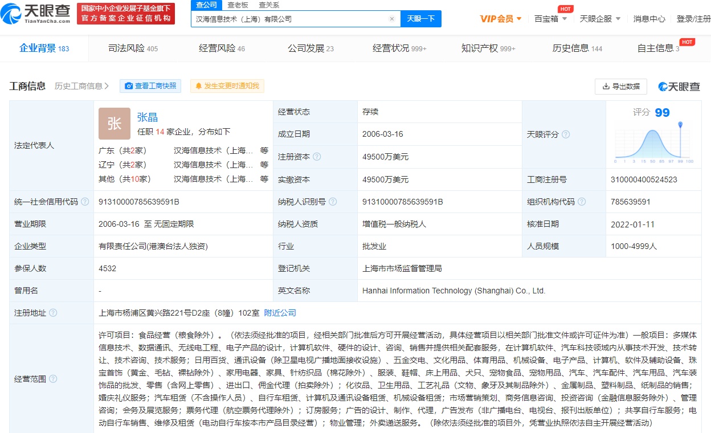The height and width of the screenshot is (433, 711).
Task: Click the 查看工商快照 button
Action: (150, 86)
